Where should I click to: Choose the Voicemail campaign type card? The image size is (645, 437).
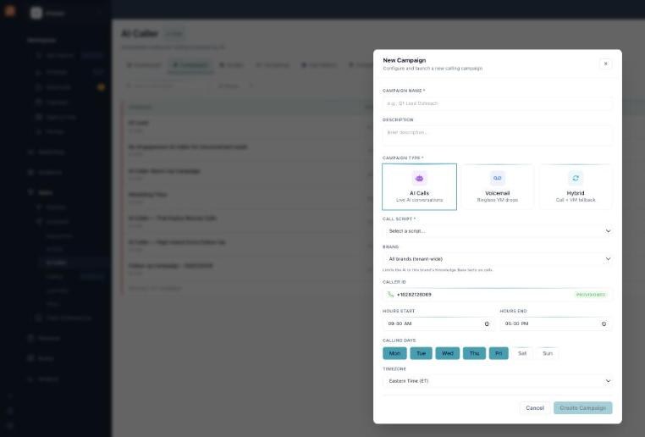click(x=498, y=187)
